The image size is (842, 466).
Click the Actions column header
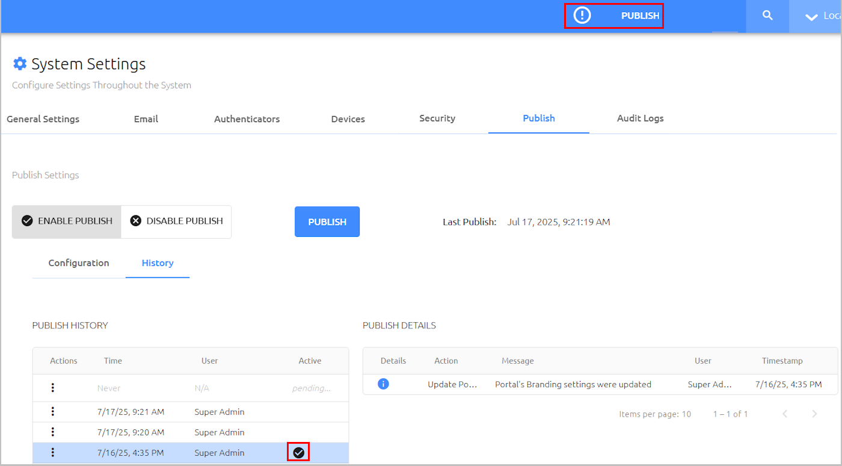(x=64, y=361)
